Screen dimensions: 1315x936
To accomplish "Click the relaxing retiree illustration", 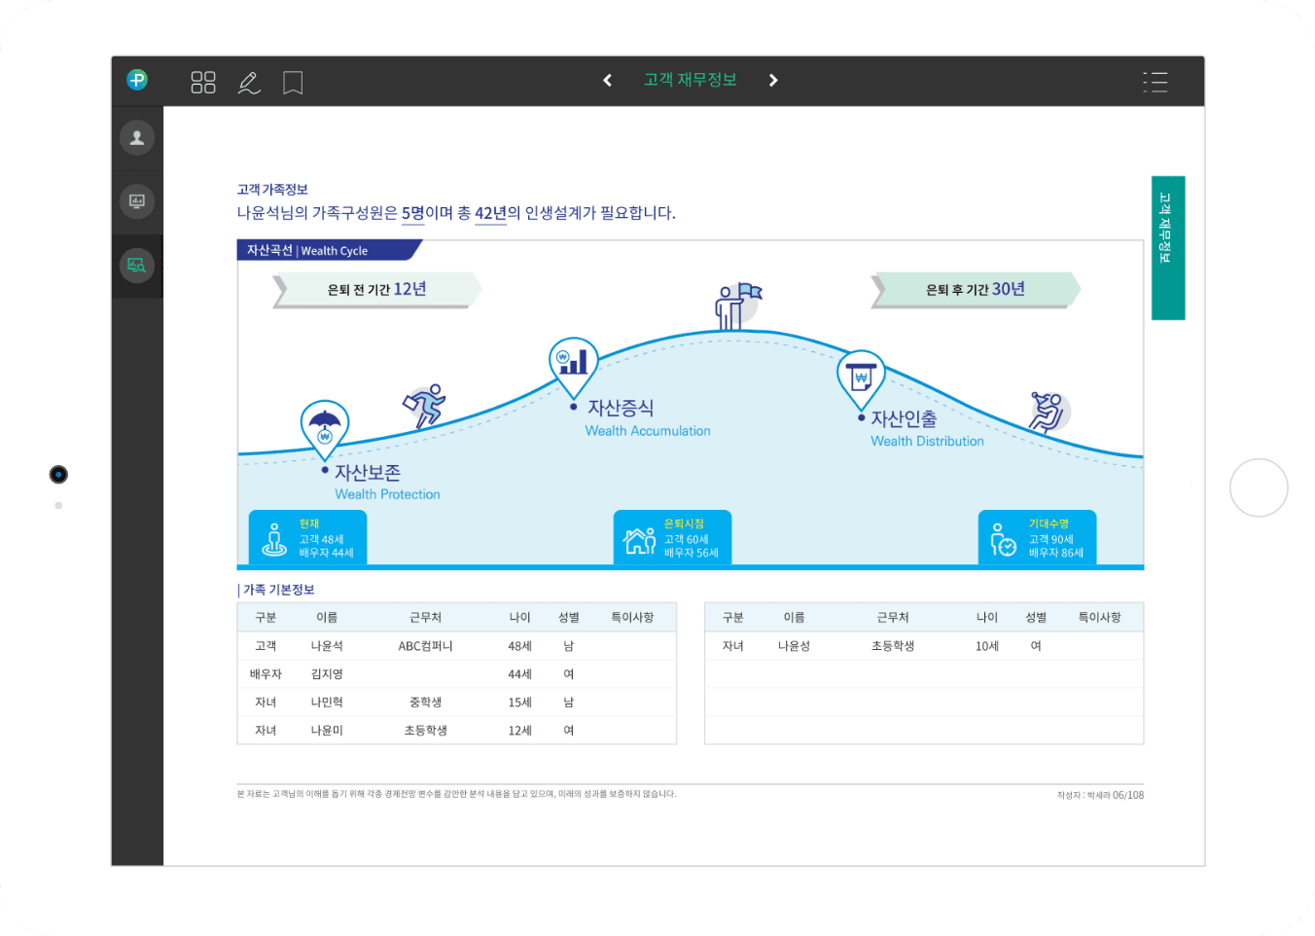I will coord(1048,412).
